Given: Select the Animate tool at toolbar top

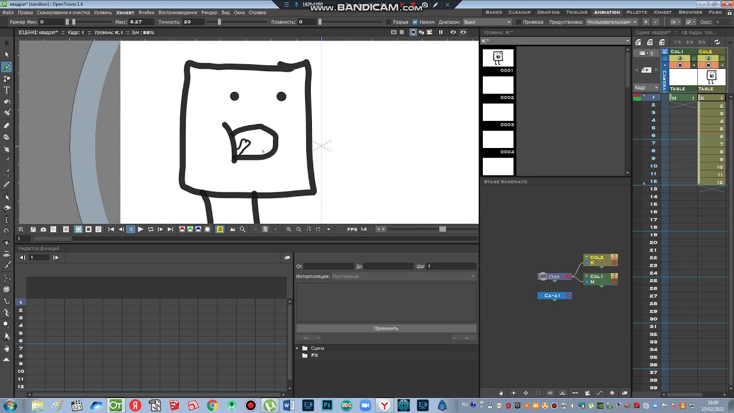Looking at the screenshot, I should coord(7,42).
